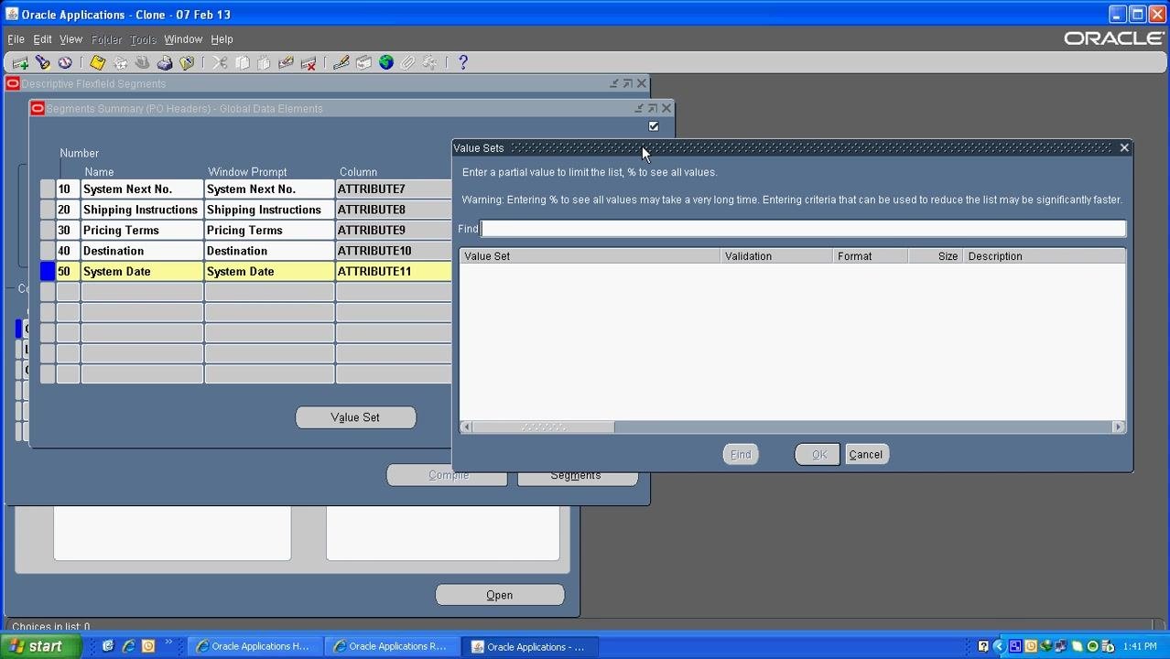Screen dimensions: 1170x659
Task: Click the Paste toolbar icon
Action: pos(264,62)
